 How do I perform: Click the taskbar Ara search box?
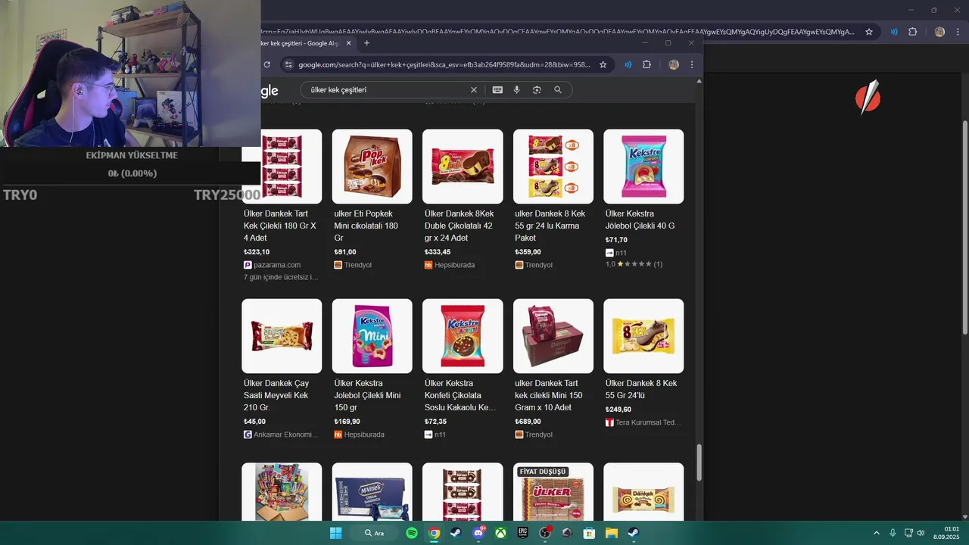tap(374, 533)
